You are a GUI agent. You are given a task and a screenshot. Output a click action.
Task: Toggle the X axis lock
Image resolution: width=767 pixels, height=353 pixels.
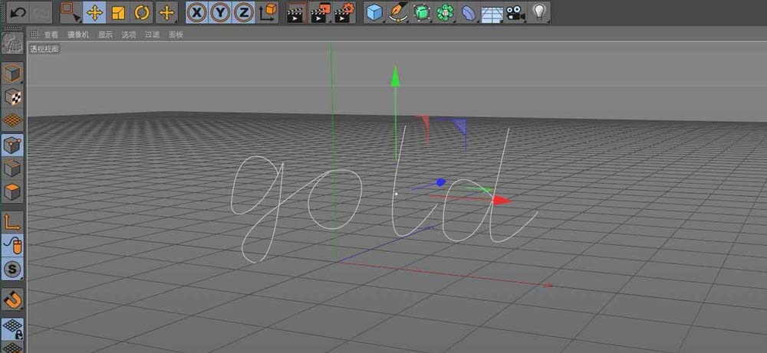pos(197,12)
